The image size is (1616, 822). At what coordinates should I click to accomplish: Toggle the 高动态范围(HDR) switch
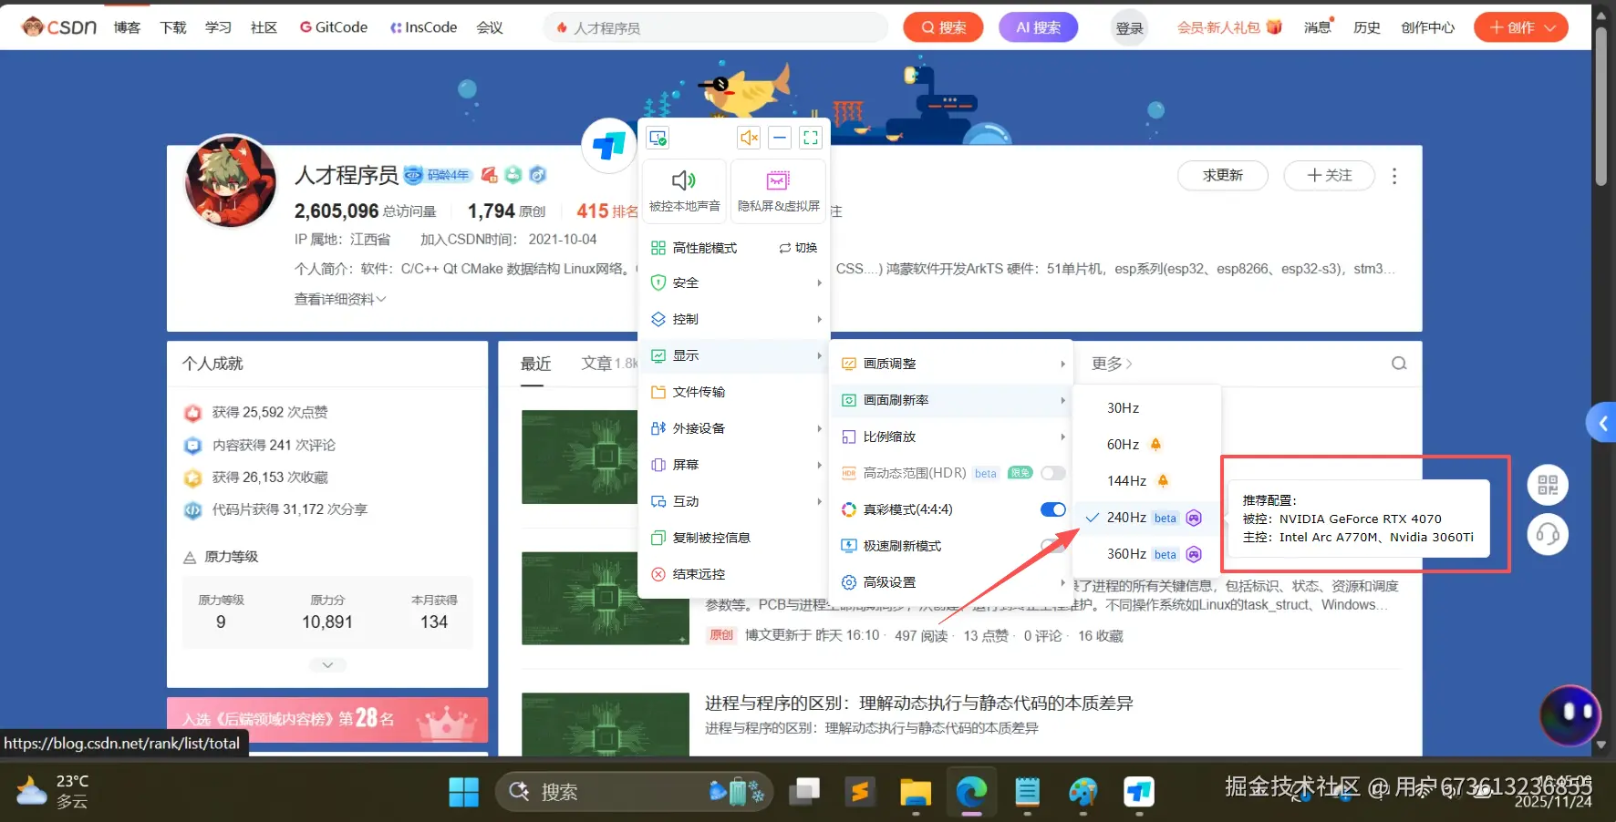1052,473
